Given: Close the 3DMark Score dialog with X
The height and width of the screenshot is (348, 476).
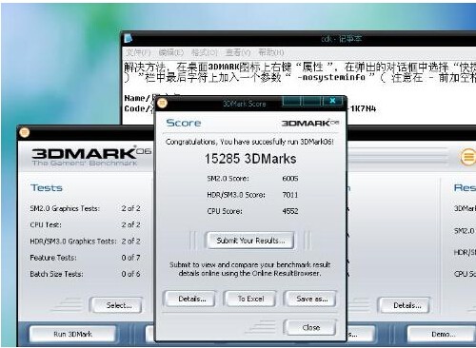Looking at the screenshot, I should [332, 101].
